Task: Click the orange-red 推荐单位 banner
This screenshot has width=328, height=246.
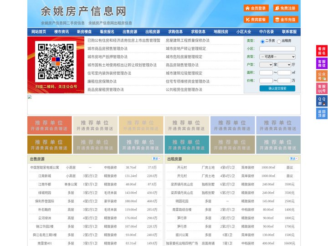Action: (50, 125)
